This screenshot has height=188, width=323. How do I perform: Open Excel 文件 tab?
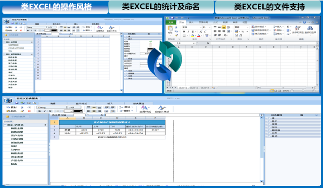(171, 22)
